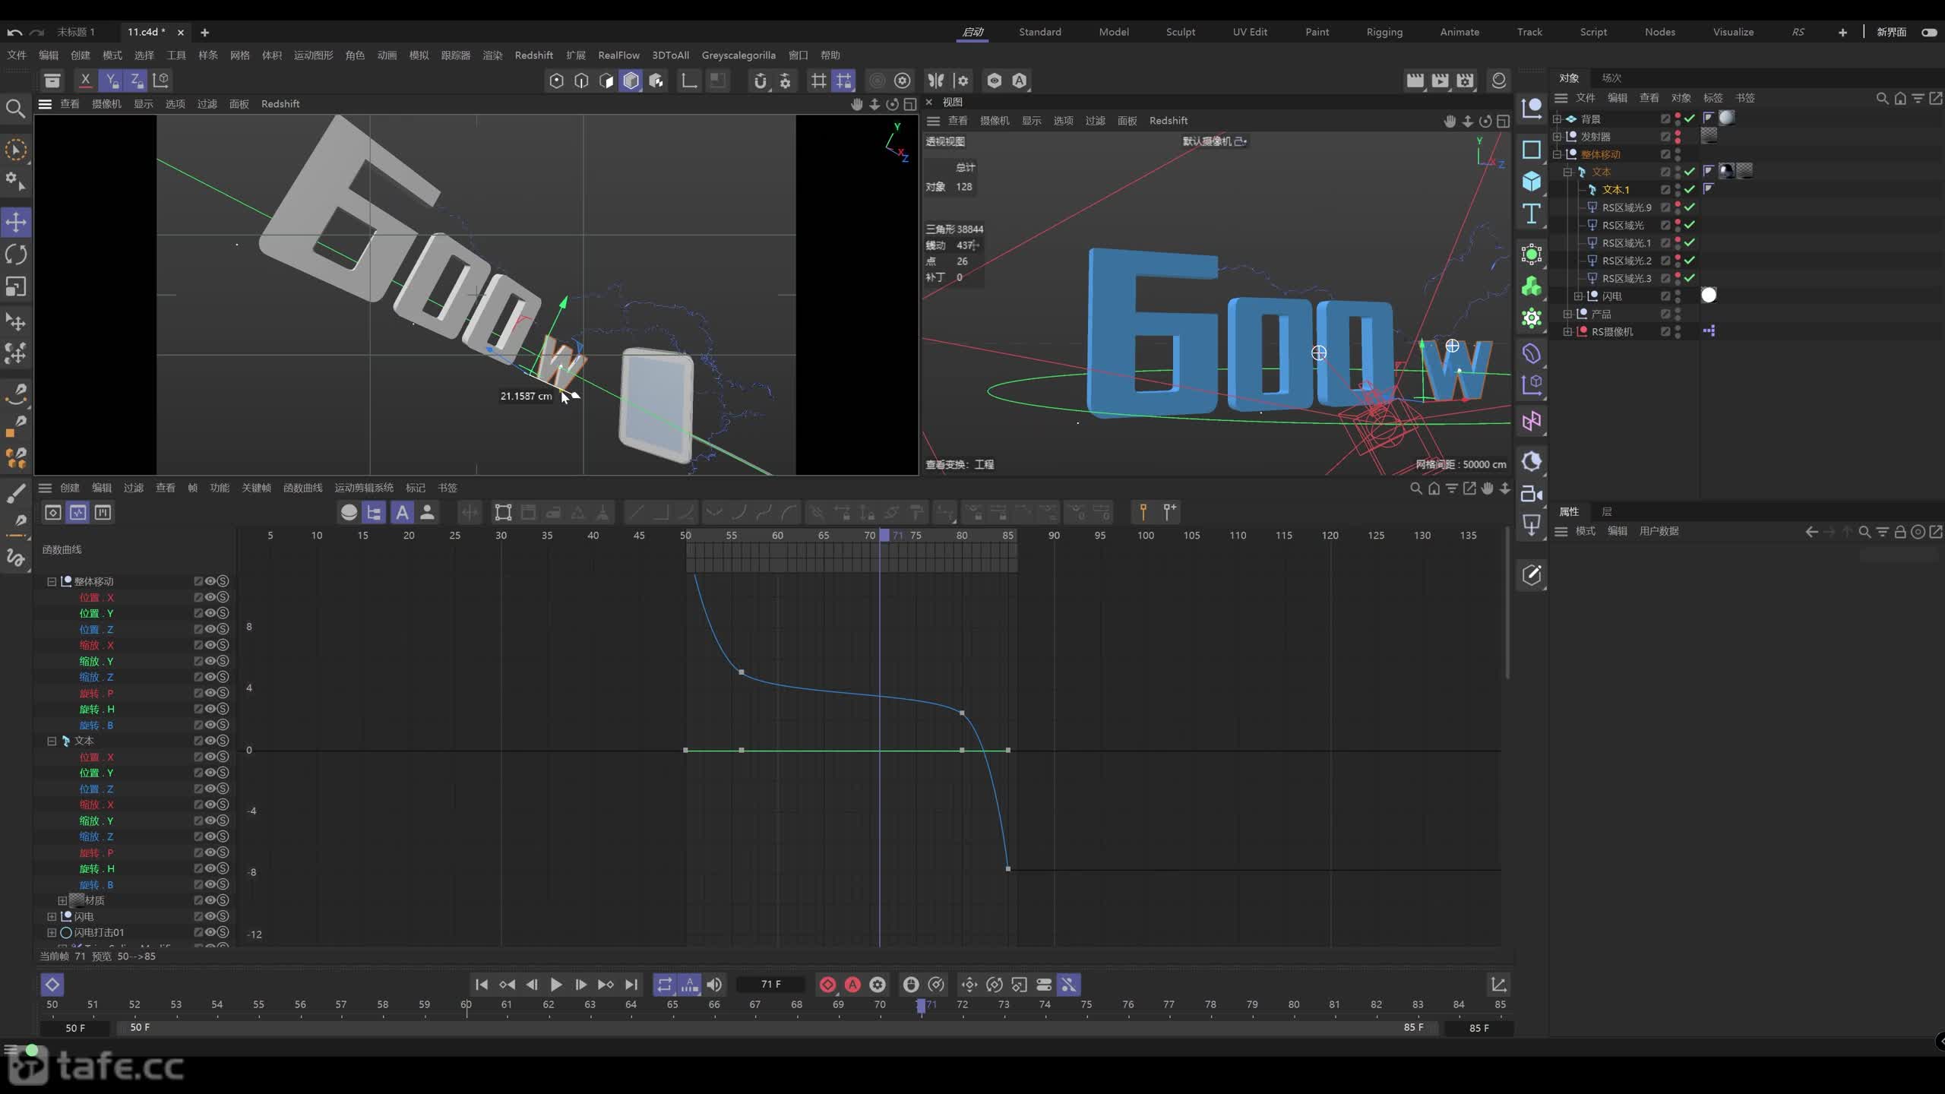1945x1094 pixels.
Task: Toggle the 新界面 switch at top right
Action: 1929,32
